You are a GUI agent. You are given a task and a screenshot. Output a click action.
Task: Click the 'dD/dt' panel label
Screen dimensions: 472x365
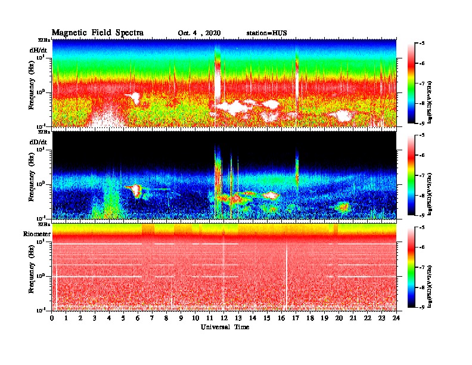pos(38,142)
